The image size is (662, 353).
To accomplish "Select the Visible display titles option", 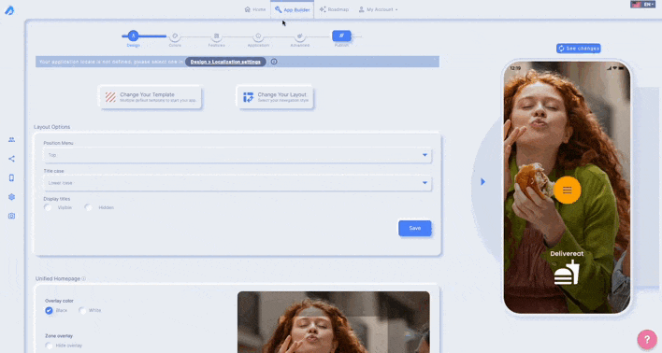I will point(48,207).
